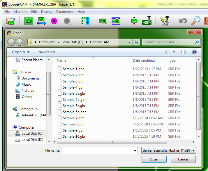Click the undo arrow toolbar icon
The width and height of the screenshot is (208, 171).
click(183, 21)
